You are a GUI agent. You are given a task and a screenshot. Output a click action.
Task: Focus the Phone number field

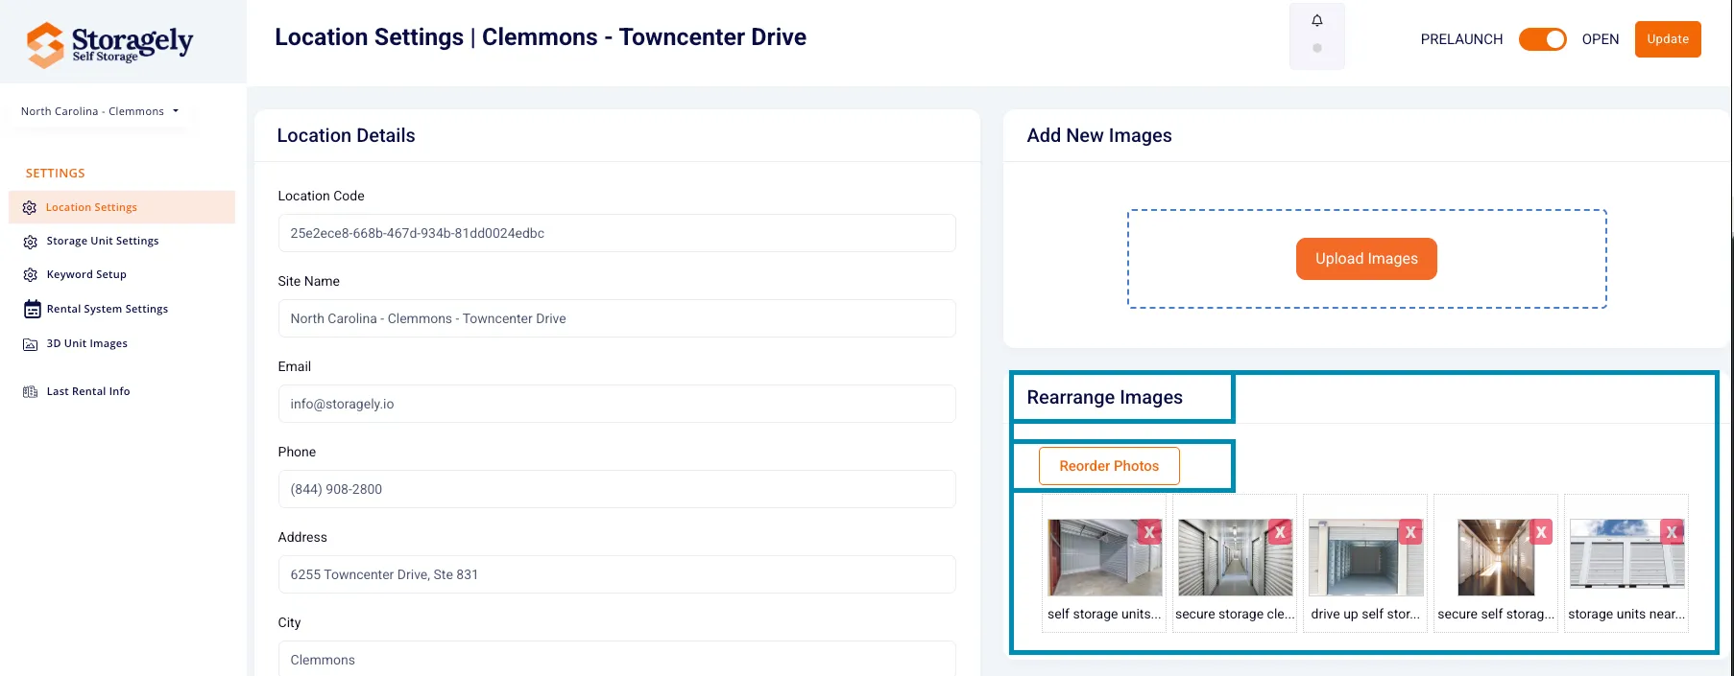[617, 489]
